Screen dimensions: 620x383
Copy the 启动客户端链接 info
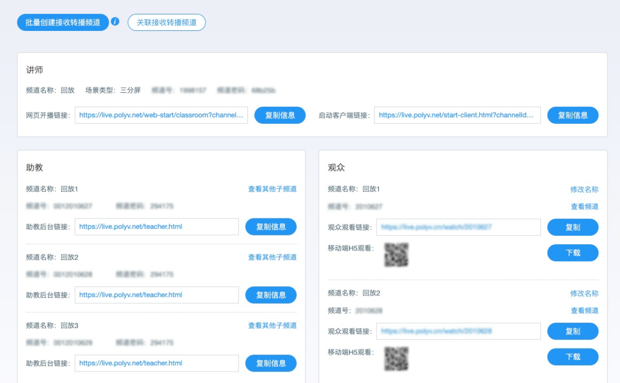pyautogui.click(x=572, y=115)
